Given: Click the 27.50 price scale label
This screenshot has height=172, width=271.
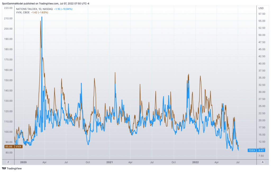Looking at the screenshot, I should point(262,99).
